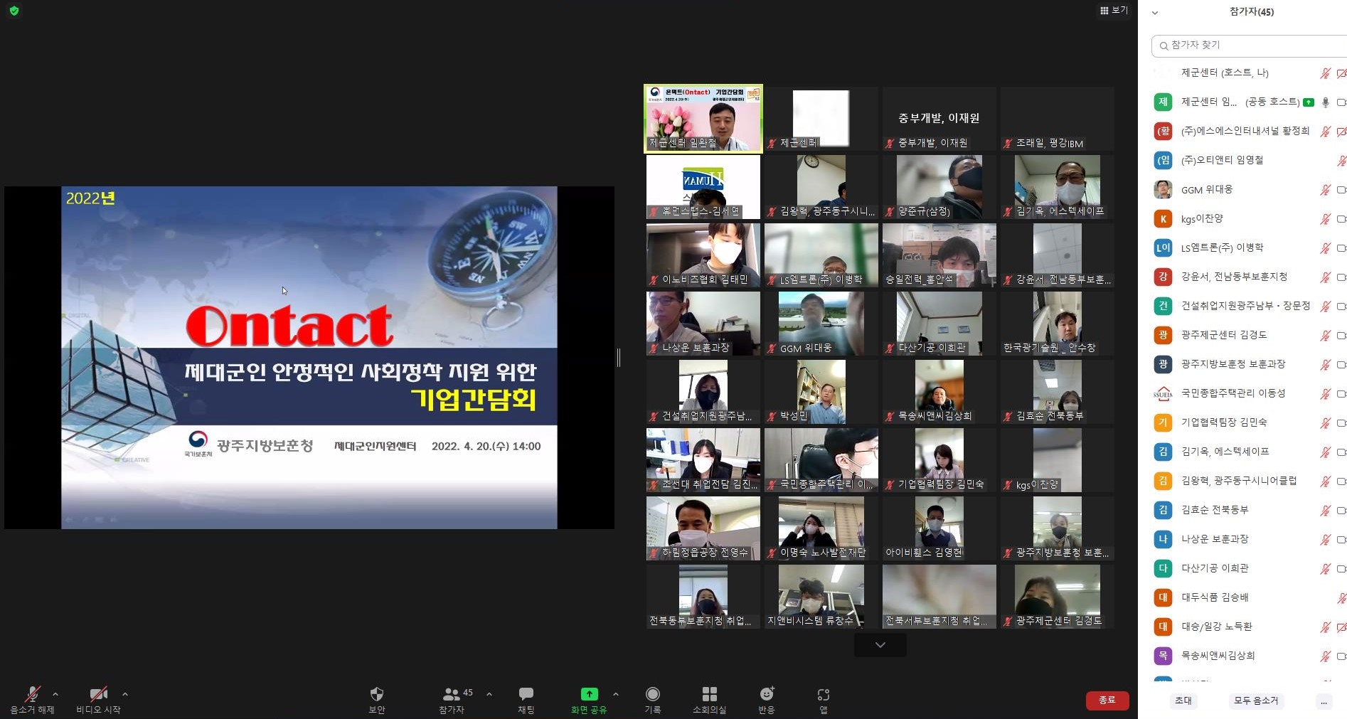1347x719 pixels.
Task: Open the 보기 view layout menu
Action: [x=1114, y=10]
